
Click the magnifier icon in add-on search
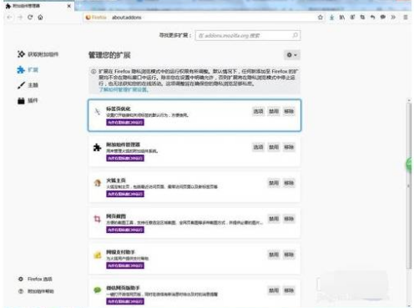(x=295, y=35)
